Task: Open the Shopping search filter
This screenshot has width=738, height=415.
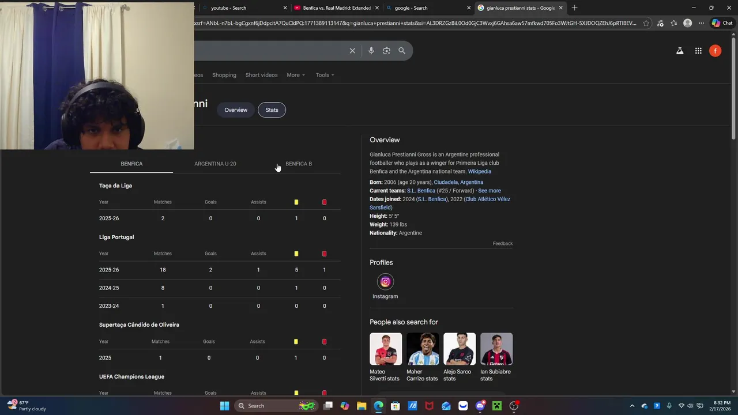Action: click(224, 75)
